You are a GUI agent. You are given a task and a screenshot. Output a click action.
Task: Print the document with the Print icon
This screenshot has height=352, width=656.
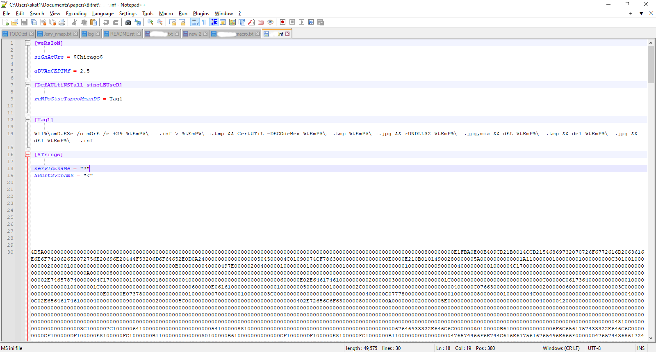click(62, 22)
